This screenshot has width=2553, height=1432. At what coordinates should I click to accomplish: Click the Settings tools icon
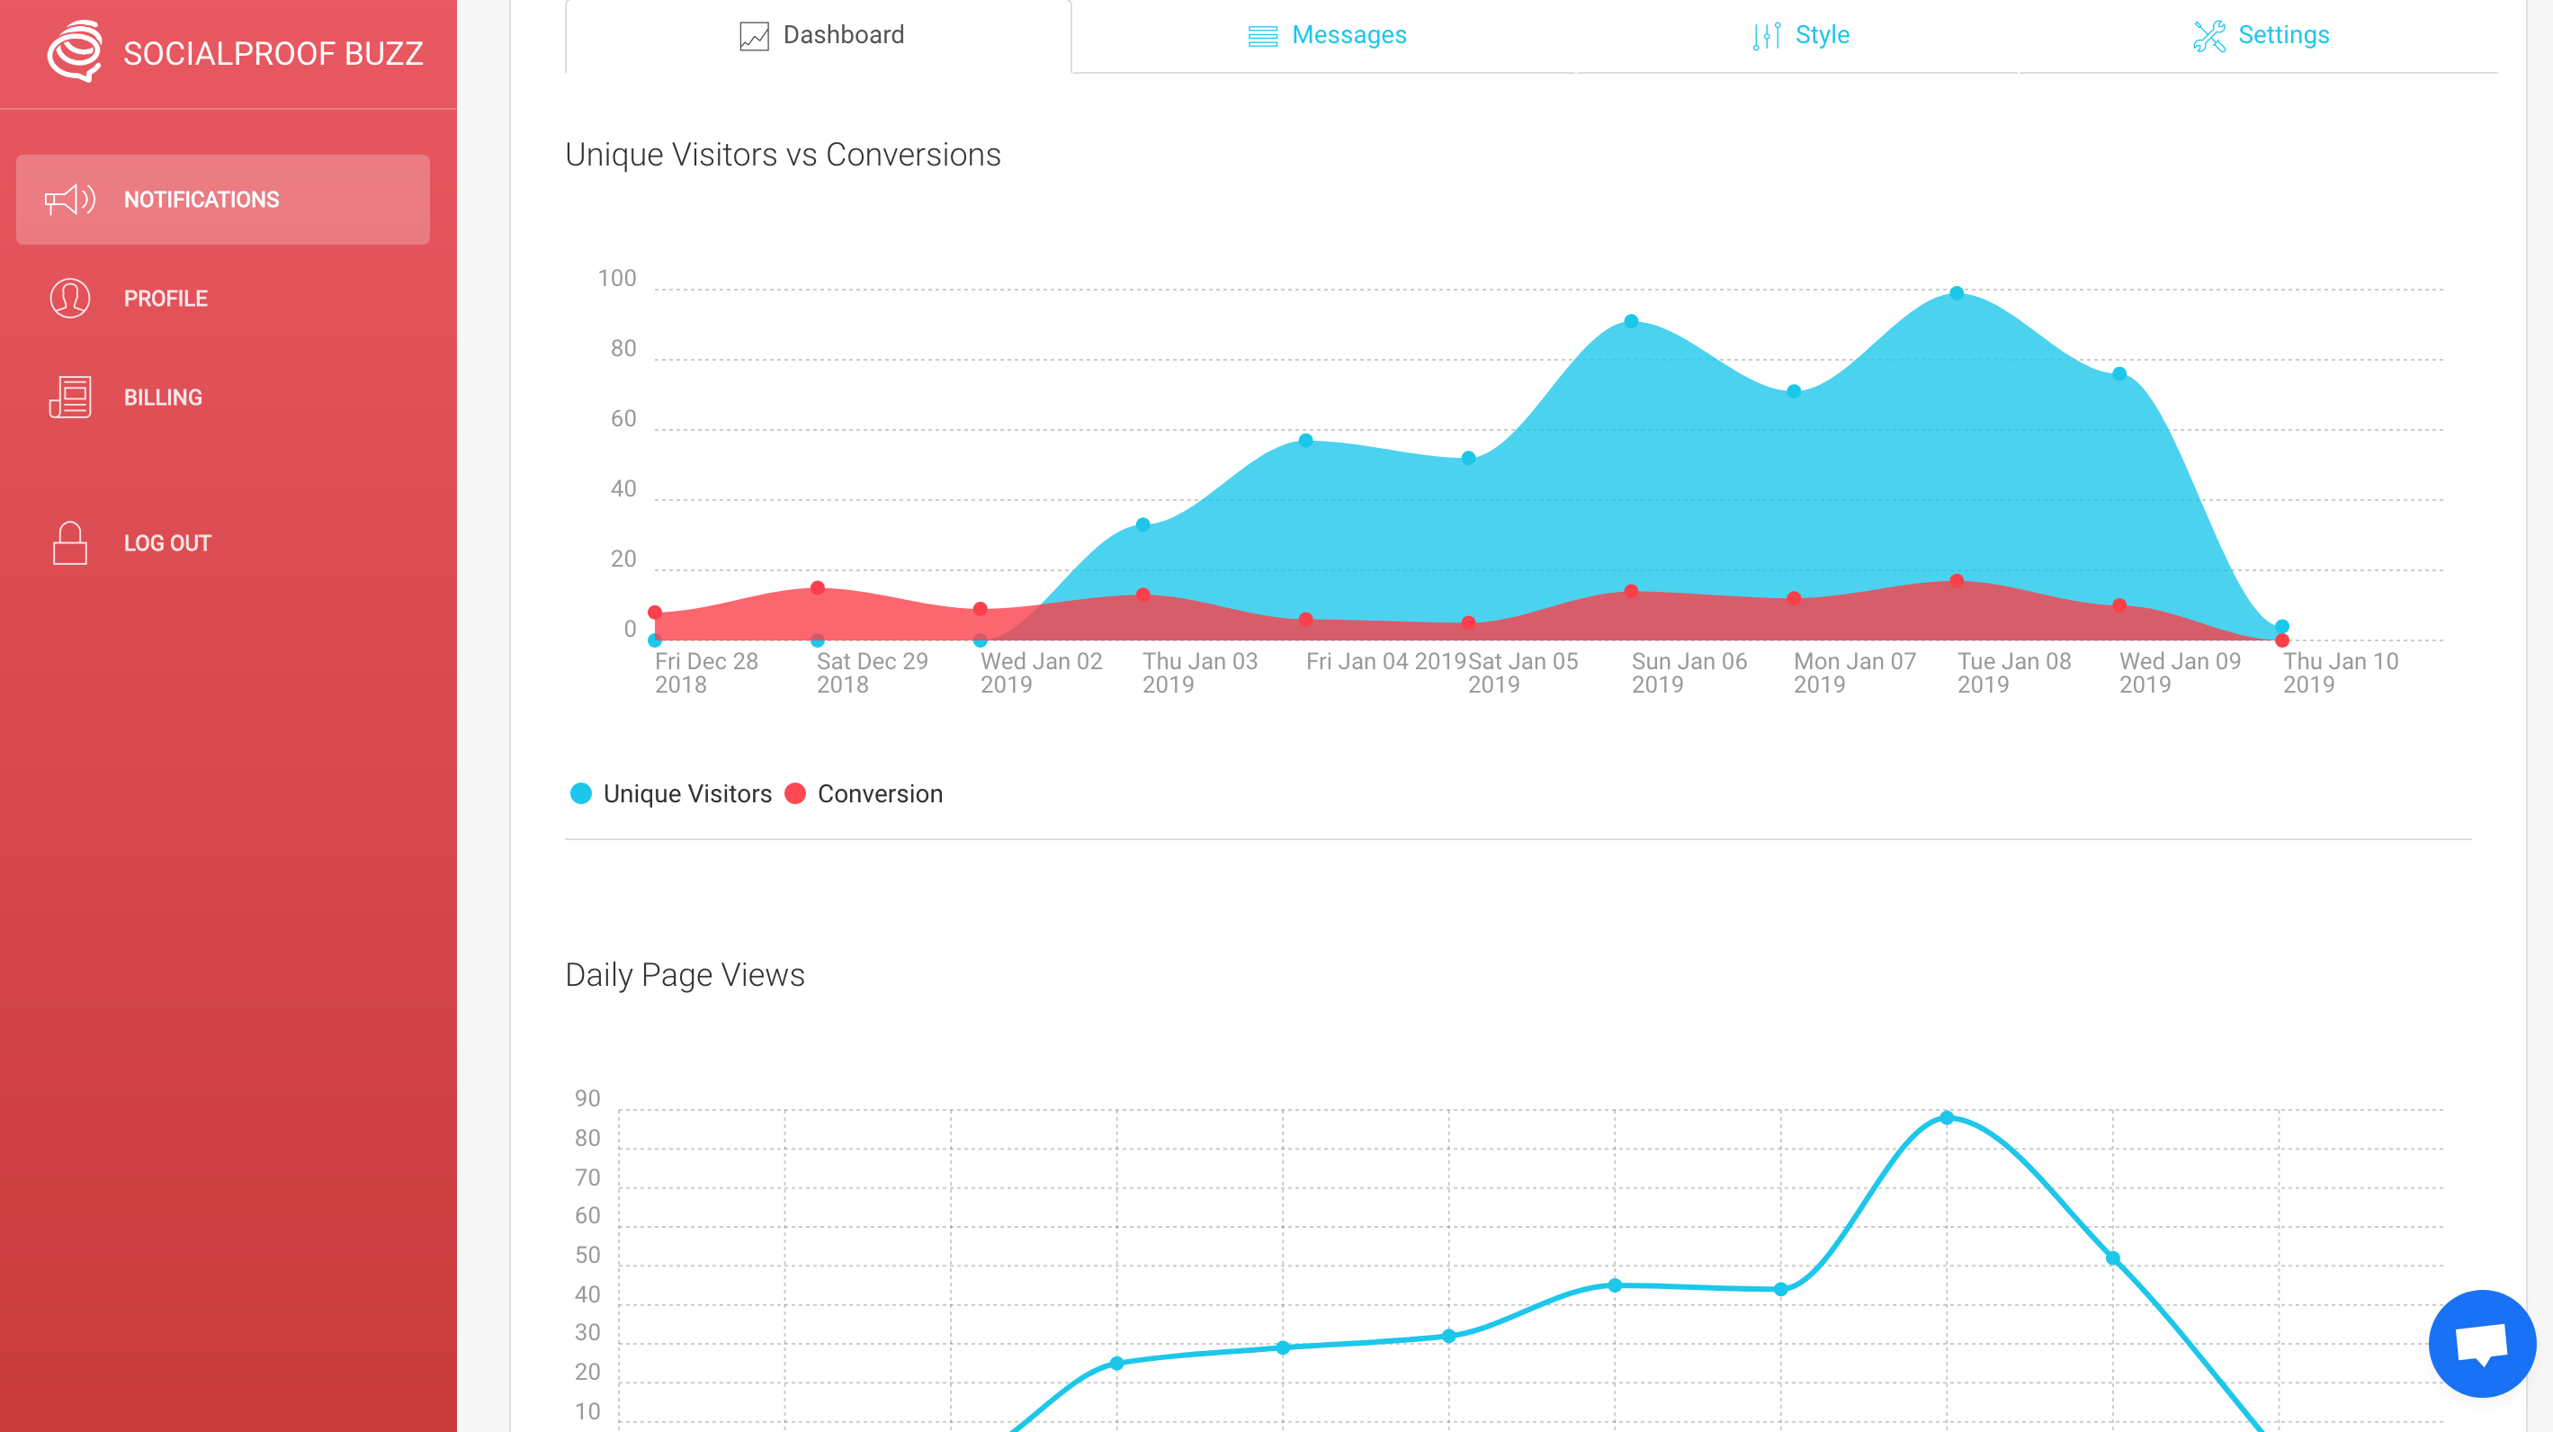(2209, 36)
